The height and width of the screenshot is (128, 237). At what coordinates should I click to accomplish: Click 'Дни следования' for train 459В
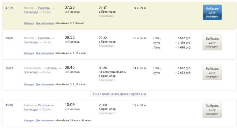click(45, 121)
